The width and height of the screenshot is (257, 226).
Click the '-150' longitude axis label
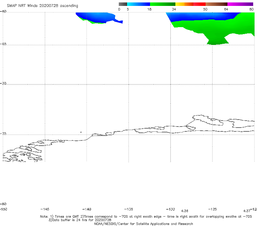pyautogui.click(x=3, y=209)
